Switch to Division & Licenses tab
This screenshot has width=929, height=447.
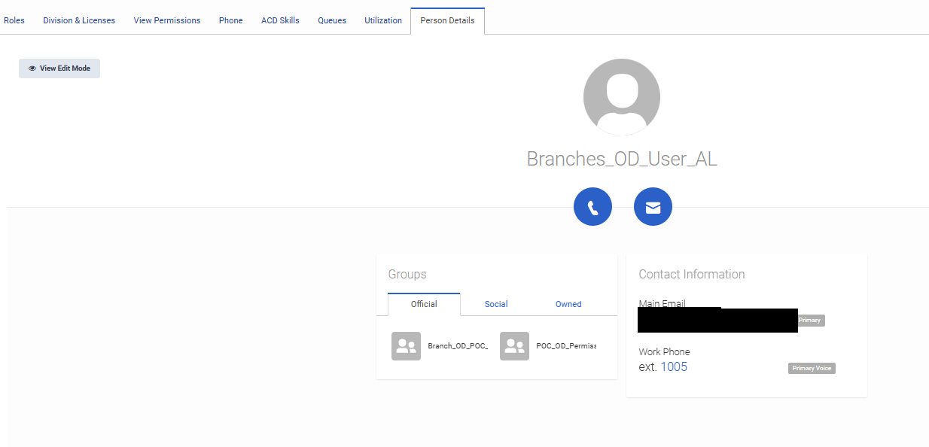point(79,20)
